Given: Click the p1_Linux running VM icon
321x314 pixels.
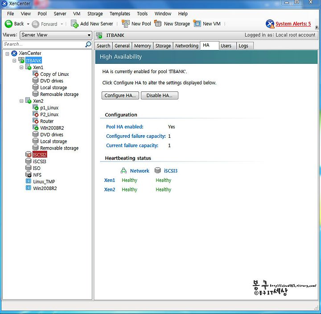Looking at the screenshot, I should pyautogui.click(x=35, y=107).
